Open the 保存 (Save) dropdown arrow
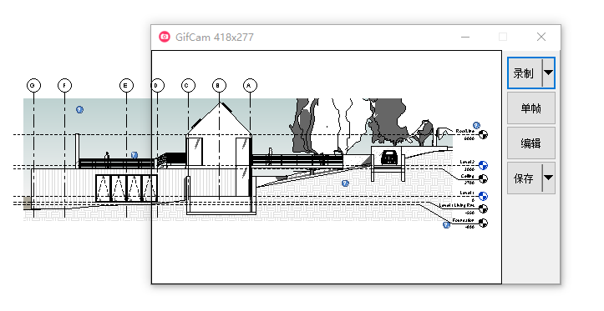Viewport: 604px width, 311px height. pyautogui.click(x=549, y=178)
